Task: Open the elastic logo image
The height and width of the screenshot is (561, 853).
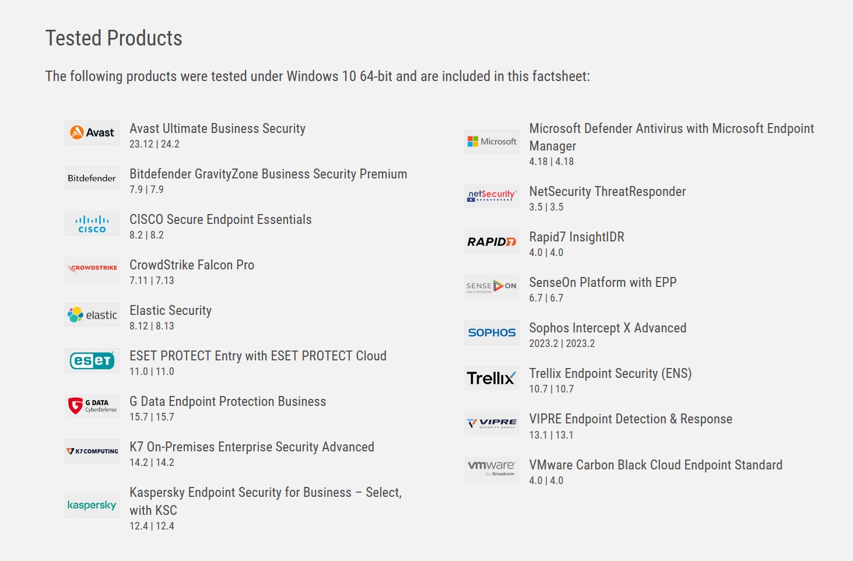Action: pos(92,314)
